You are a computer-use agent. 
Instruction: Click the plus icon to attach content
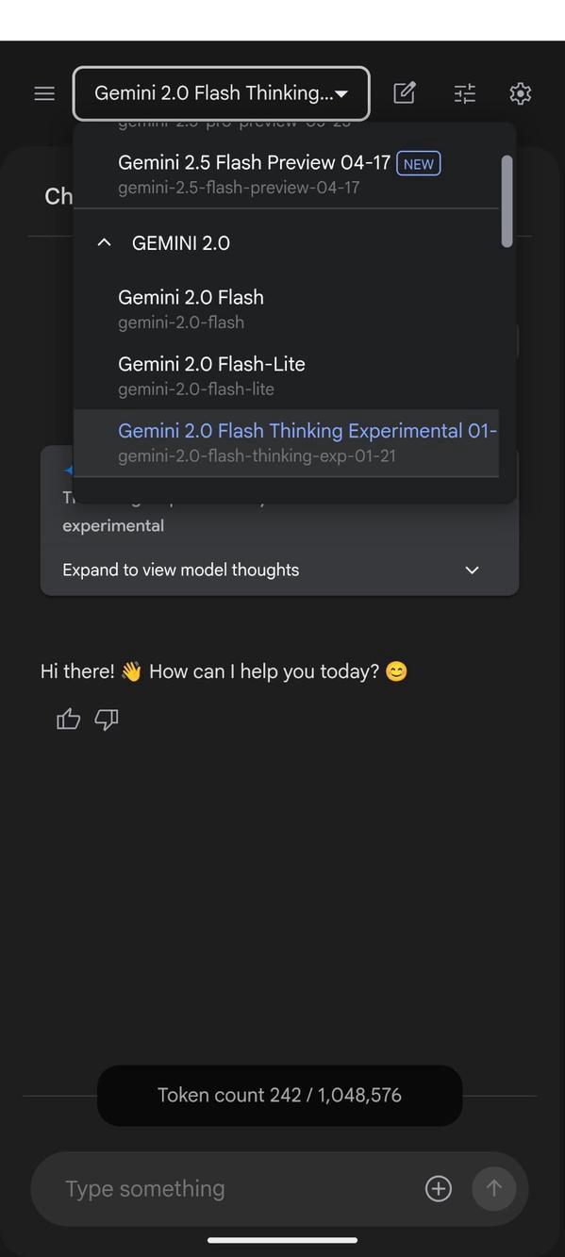tap(438, 1187)
